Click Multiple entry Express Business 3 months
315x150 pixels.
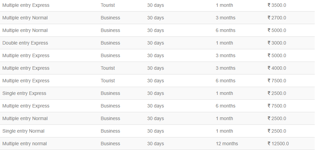(x=158, y=55)
